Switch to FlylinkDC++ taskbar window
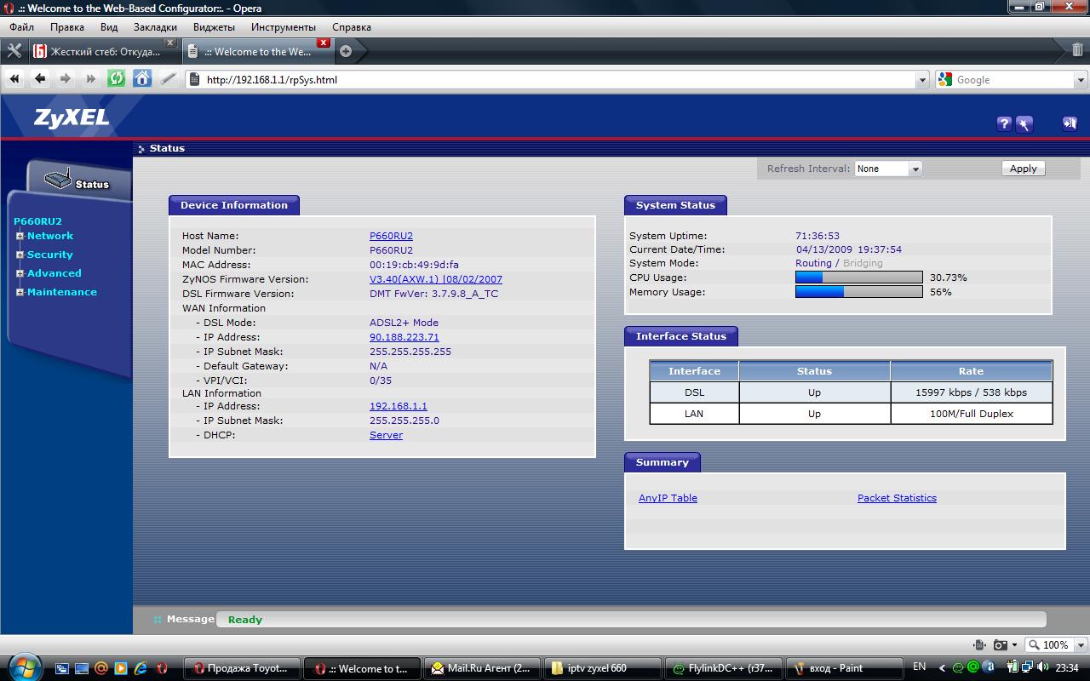 [x=723, y=668]
